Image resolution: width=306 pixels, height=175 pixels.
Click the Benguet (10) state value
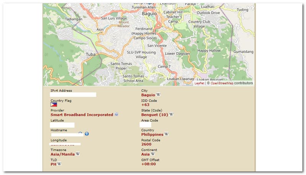[155, 114]
